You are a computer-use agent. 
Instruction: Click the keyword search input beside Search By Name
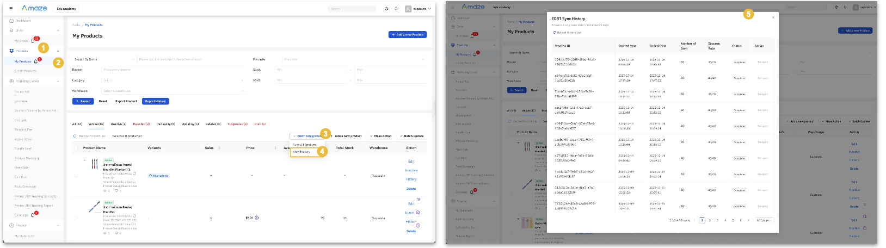192,59
